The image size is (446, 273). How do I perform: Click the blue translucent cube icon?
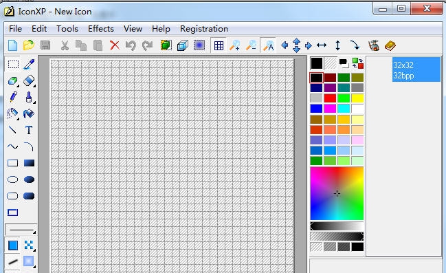[183, 45]
